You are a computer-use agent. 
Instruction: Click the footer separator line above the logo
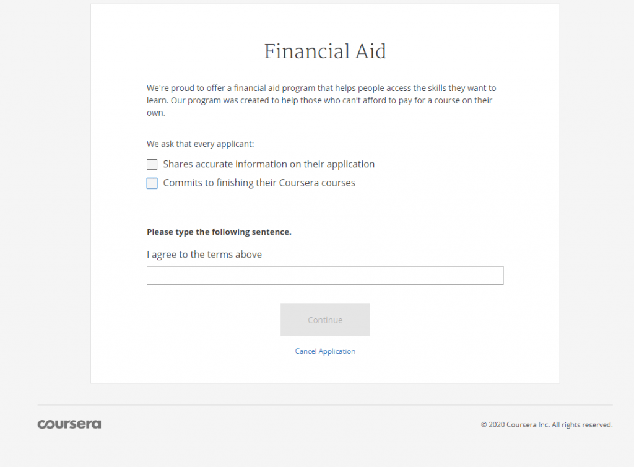coord(325,405)
